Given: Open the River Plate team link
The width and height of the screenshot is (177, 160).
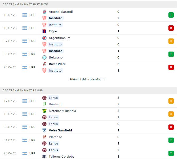Looking at the screenshot, I should coord(57,64).
